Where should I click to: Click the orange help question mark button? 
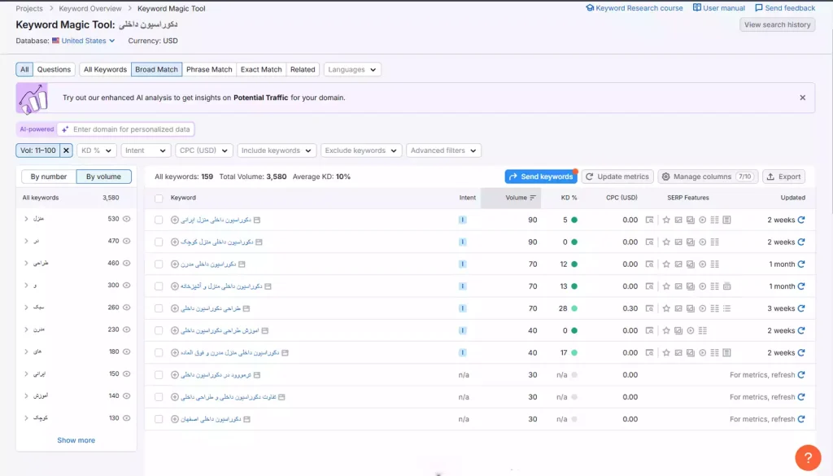[x=808, y=456]
